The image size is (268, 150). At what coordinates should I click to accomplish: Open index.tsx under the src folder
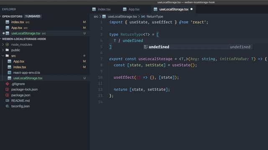(x=20, y=67)
